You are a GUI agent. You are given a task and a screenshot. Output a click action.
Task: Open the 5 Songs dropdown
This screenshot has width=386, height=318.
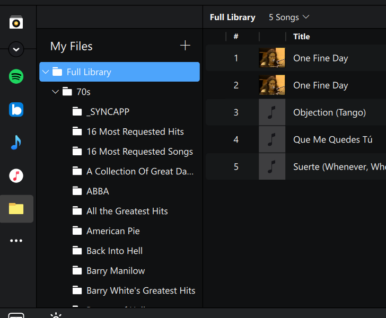click(289, 17)
